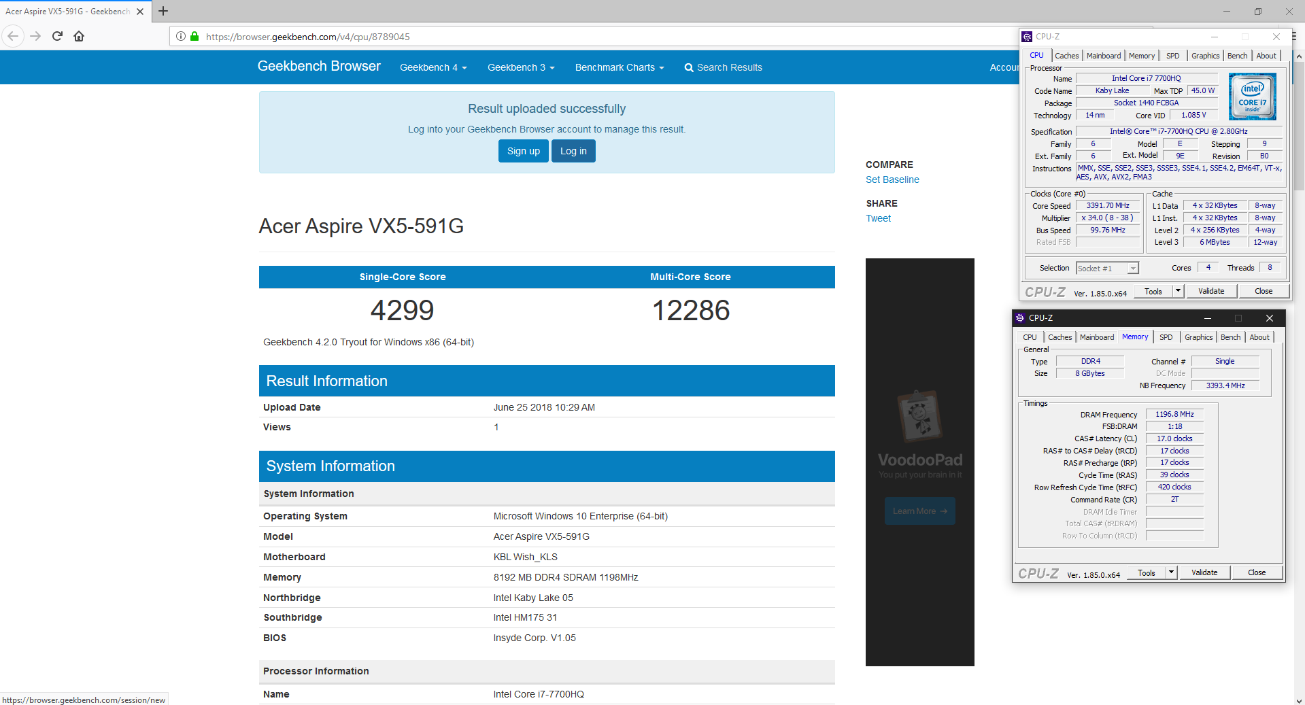The image size is (1305, 705).
Task: Click Close button in lower CPU-Z window
Action: 1257,573
